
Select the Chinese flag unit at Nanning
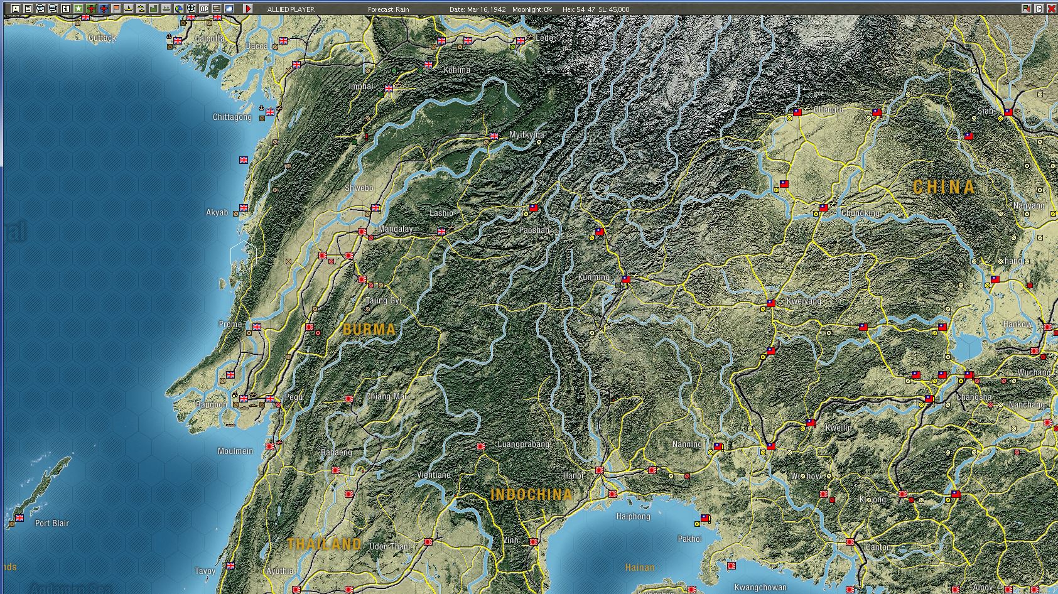pyautogui.click(x=718, y=446)
